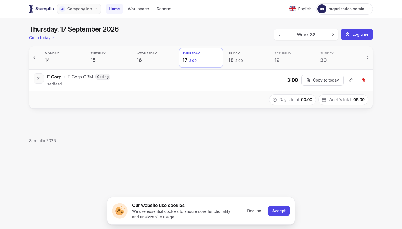Switch to the Workspace tab
Image resolution: width=402 pixels, height=229 pixels.
point(138,9)
